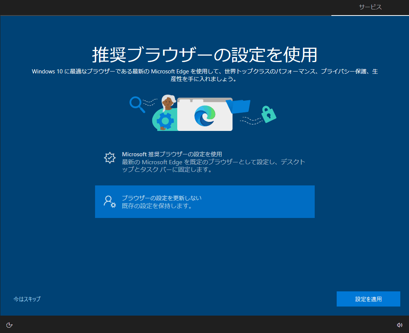Screen dimensions: 409x333
Task: Open the ease of access icon
Action: click(9, 325)
